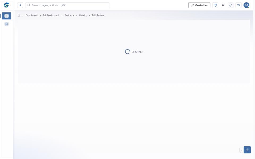Open the settings sliders icon
The width and height of the screenshot is (255, 159).
[x=239, y=5]
